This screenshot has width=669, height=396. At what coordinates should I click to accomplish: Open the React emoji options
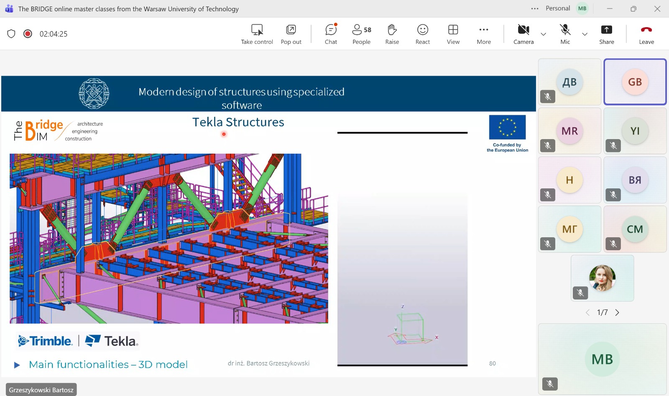pos(422,34)
